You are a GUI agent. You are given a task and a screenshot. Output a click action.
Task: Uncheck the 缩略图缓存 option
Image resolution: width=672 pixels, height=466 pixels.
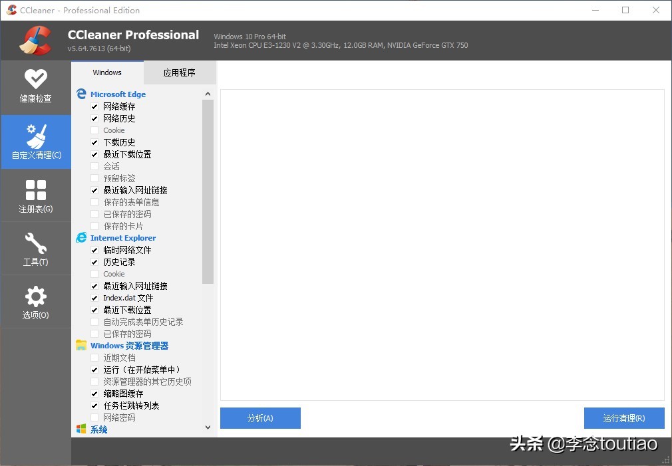[x=94, y=394]
